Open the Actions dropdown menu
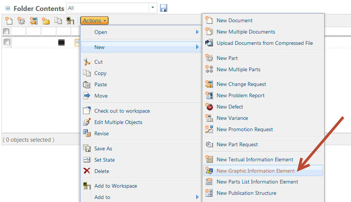The width and height of the screenshot is (351, 202). (94, 21)
